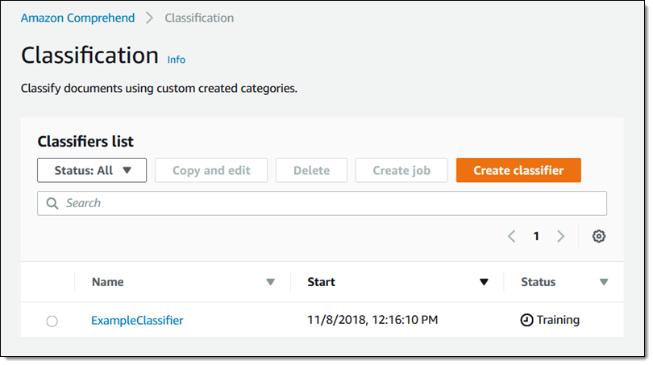The height and width of the screenshot is (365, 653).
Task: Go to the next page arrow
Action: click(561, 237)
